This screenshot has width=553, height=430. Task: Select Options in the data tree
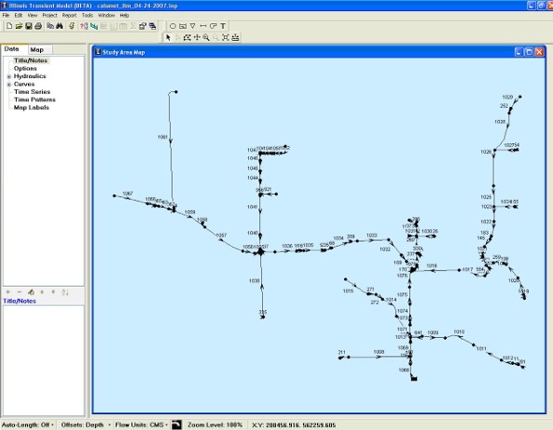(x=25, y=69)
